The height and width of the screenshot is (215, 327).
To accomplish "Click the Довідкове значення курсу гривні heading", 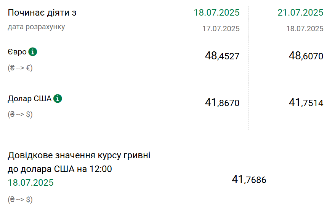I will pos(79,155).
